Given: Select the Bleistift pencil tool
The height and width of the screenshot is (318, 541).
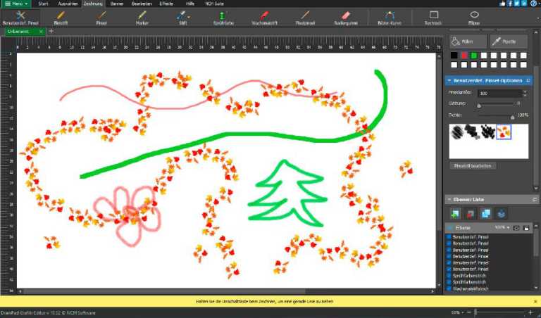Looking at the screenshot, I should click(61, 17).
